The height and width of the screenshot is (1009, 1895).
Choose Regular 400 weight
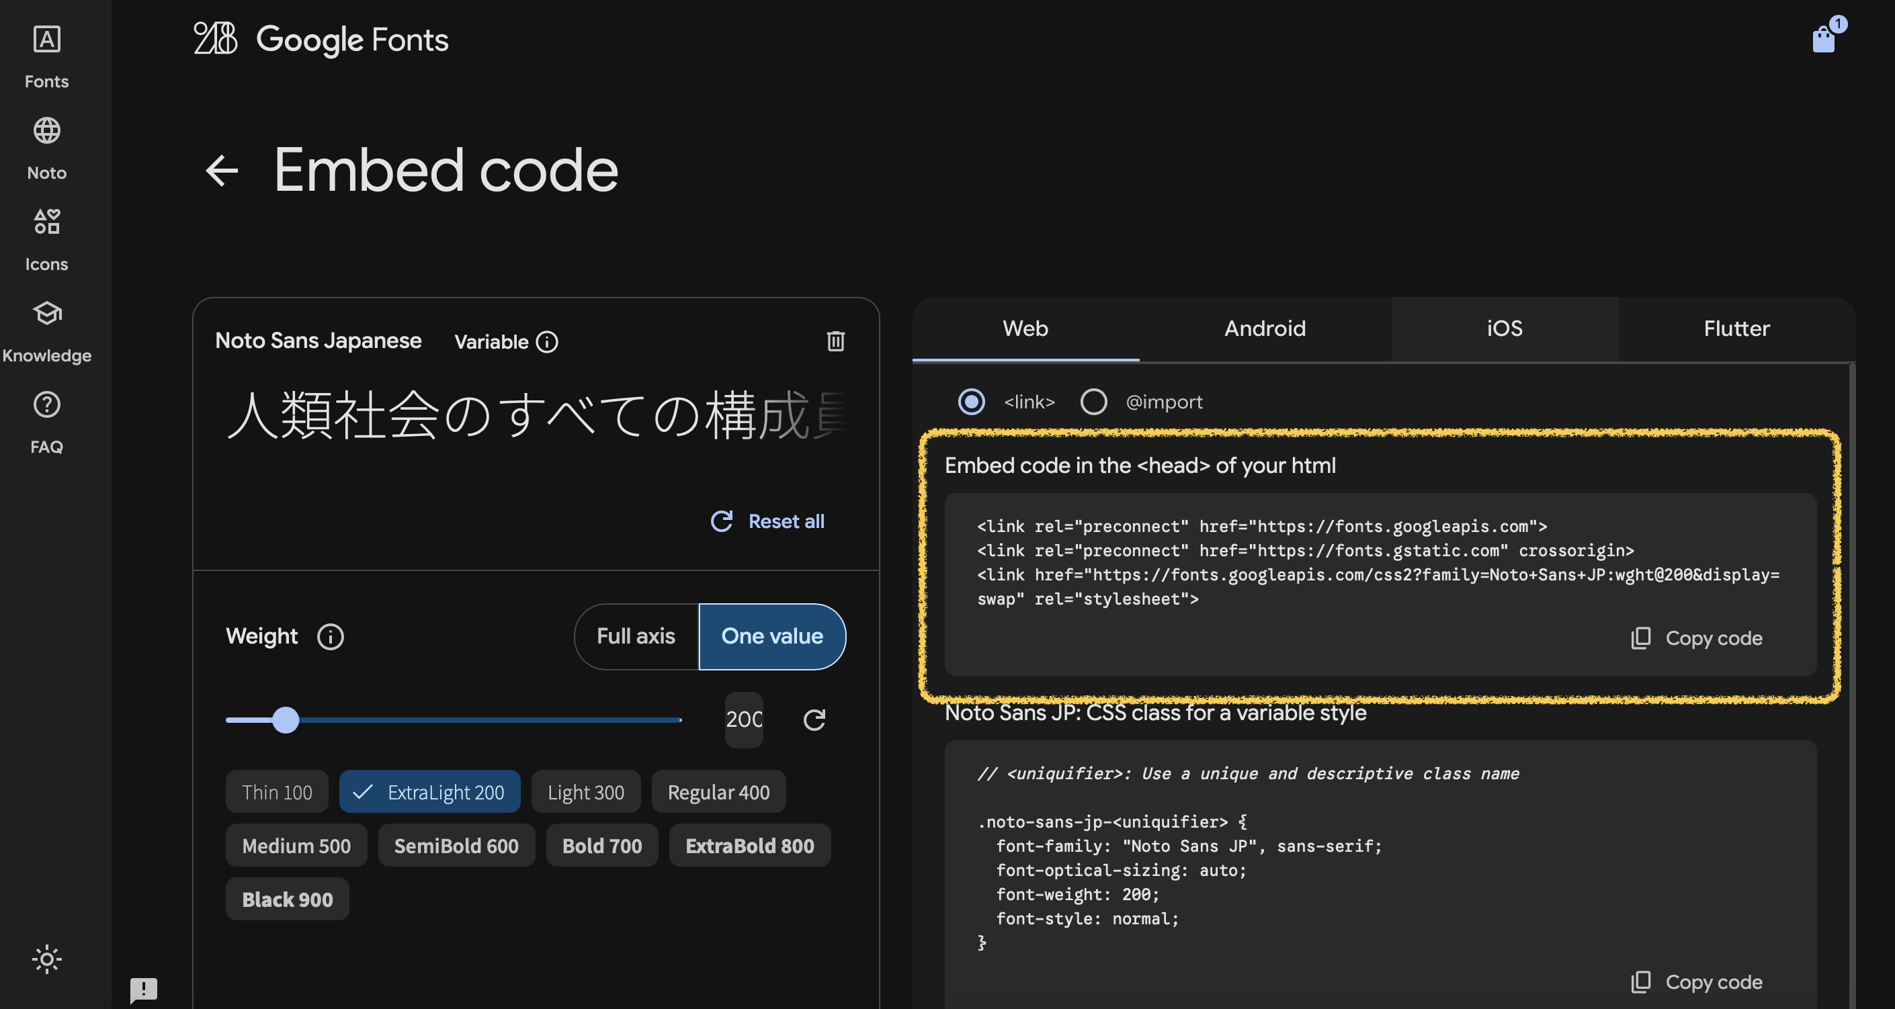[x=719, y=792]
